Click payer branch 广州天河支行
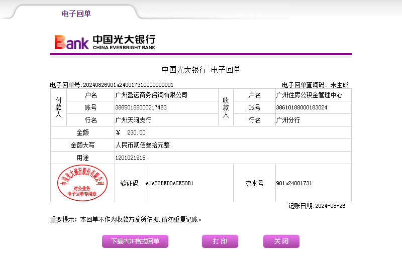Screen dimensions: 402x268 (x=133, y=120)
